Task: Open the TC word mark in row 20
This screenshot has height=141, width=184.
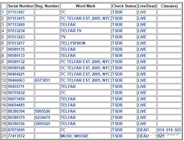Action: [x=63, y=130]
